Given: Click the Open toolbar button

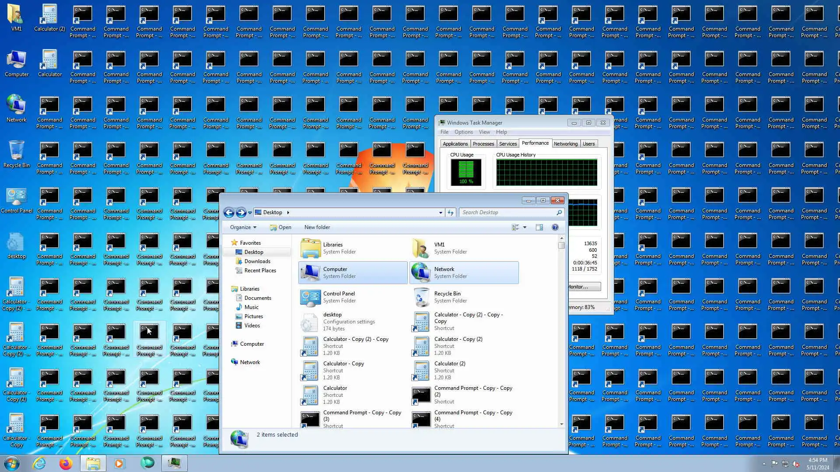Looking at the screenshot, I should (280, 227).
